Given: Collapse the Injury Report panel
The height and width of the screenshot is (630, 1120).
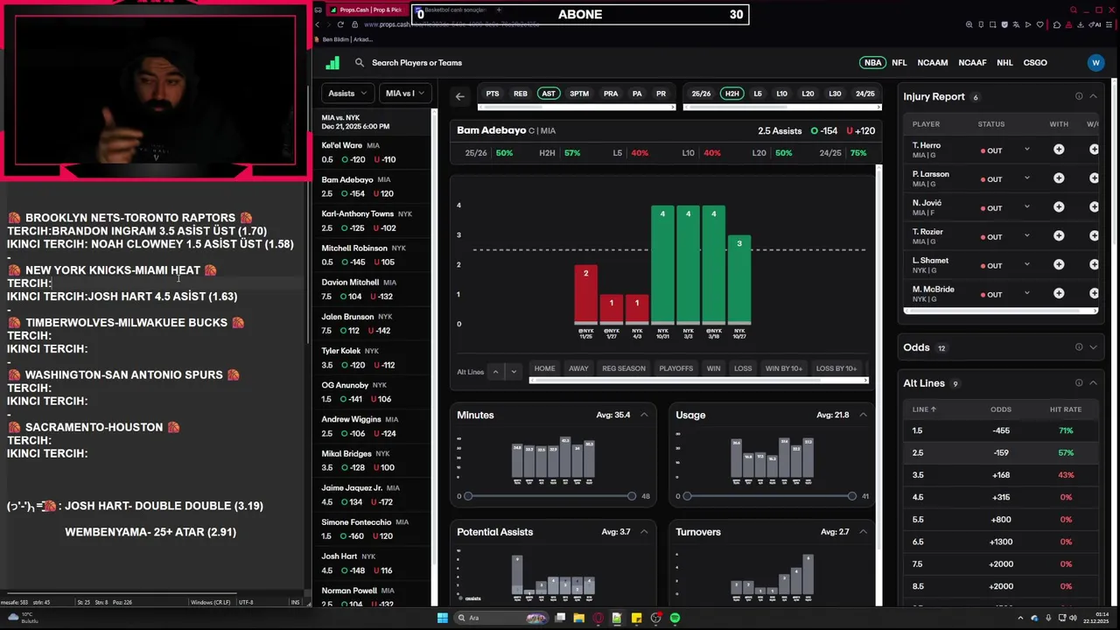Looking at the screenshot, I should tap(1093, 96).
